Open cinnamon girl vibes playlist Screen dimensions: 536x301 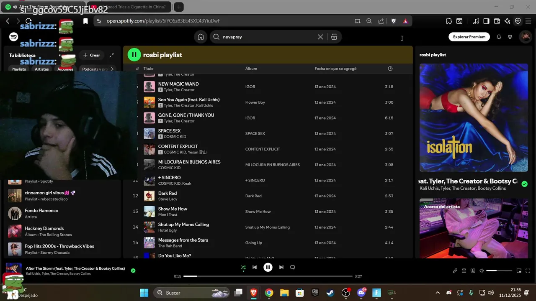63,196
